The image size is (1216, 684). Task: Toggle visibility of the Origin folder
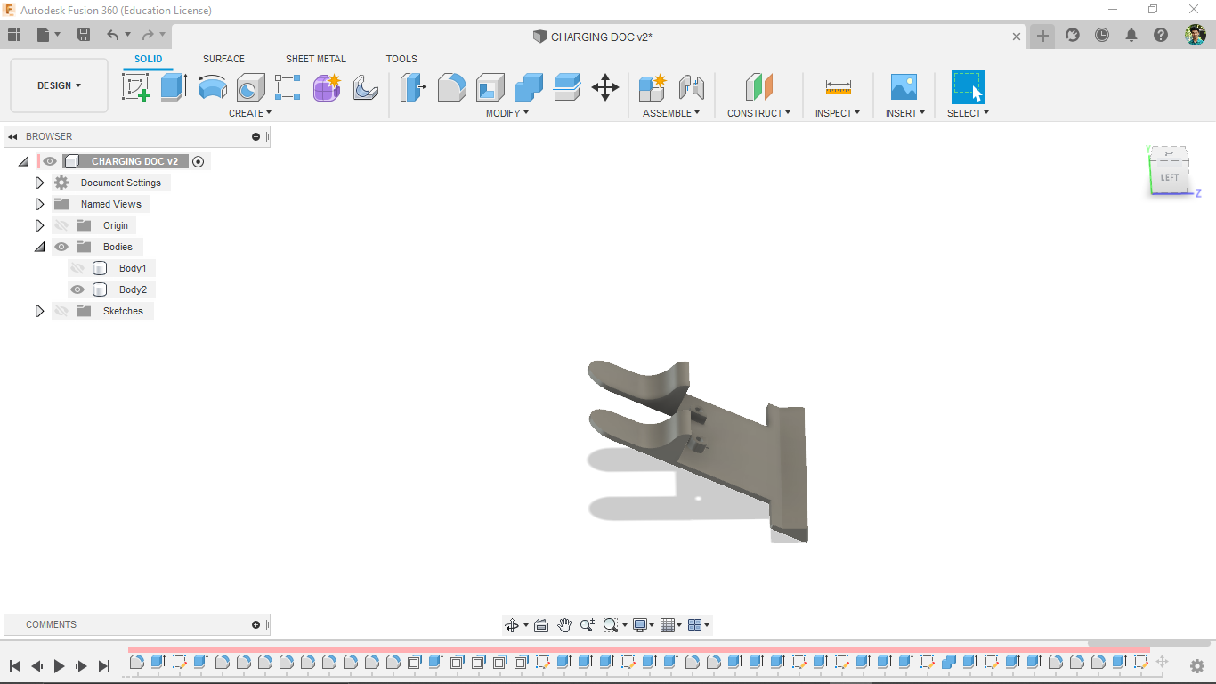[x=61, y=224]
